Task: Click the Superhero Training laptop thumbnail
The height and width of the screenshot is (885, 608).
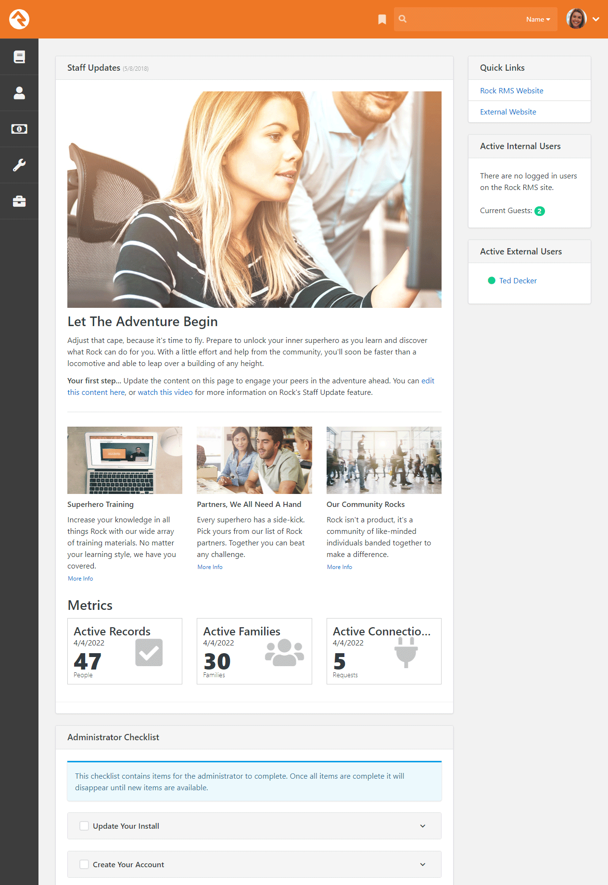Action: 125,460
